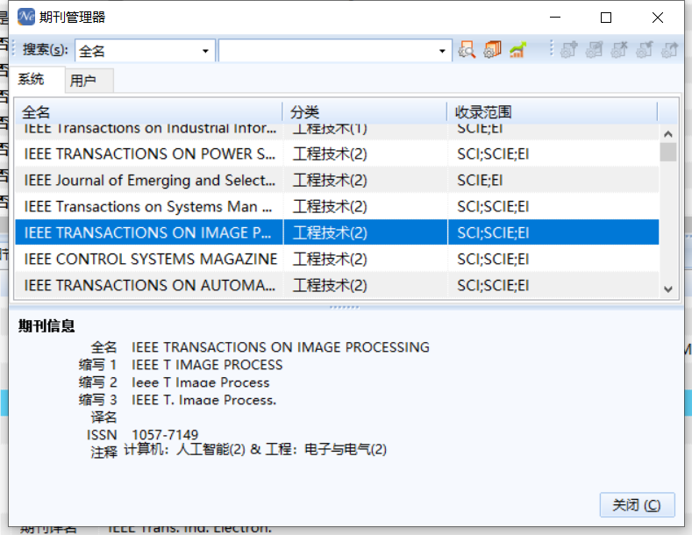692x535 pixels.
Task: Select row IEEE TRANSACTIONS ON AUTOMA...
Action: coord(337,285)
